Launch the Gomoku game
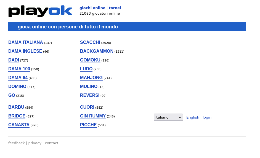Viewport: 260px width, 158px height. coord(90,60)
